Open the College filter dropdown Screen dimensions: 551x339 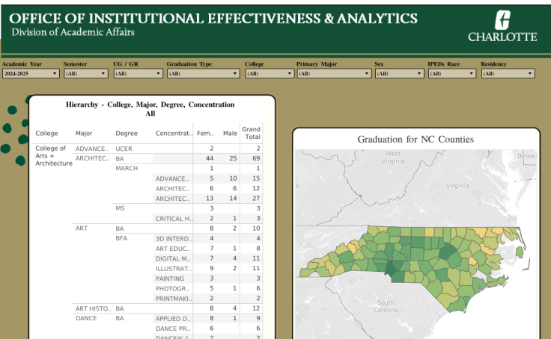270,74
